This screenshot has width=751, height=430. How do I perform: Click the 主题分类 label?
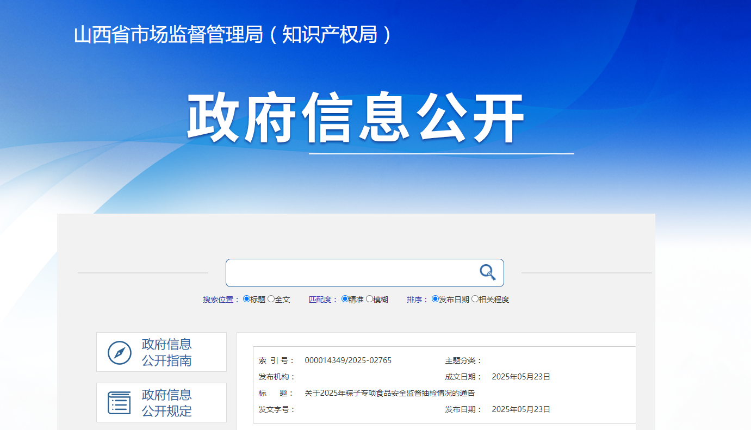pyautogui.click(x=463, y=360)
